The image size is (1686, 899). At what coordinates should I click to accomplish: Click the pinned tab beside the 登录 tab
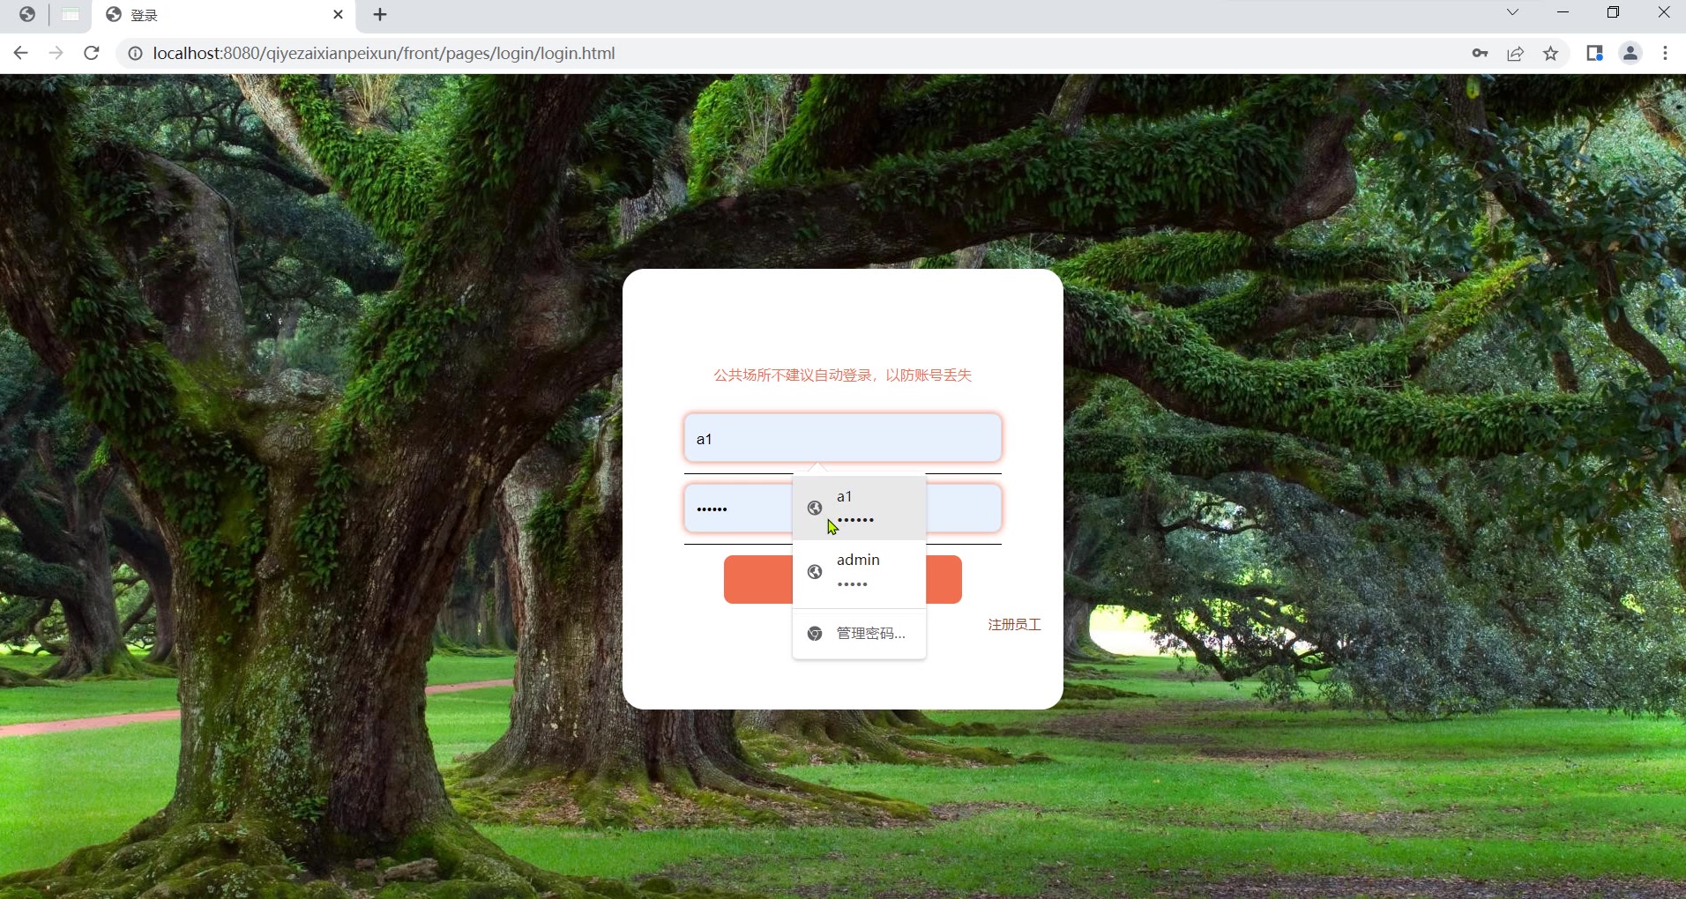(71, 15)
